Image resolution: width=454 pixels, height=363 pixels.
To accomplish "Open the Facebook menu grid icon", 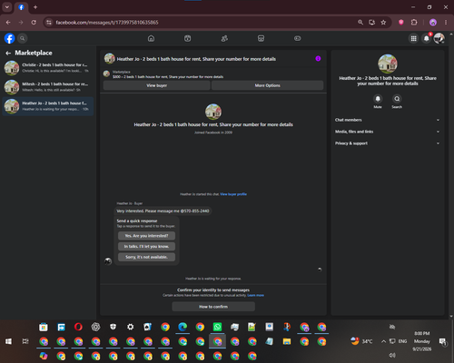I will click(413, 38).
